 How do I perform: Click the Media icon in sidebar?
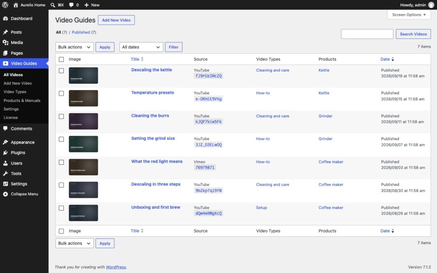pos(5,42)
